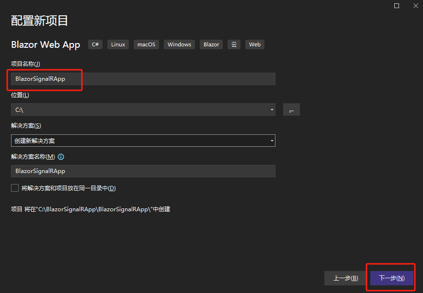Select the macOS platform tag
423x293 pixels.
tap(146, 44)
